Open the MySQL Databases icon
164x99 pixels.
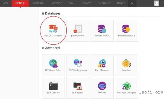pos(53,29)
